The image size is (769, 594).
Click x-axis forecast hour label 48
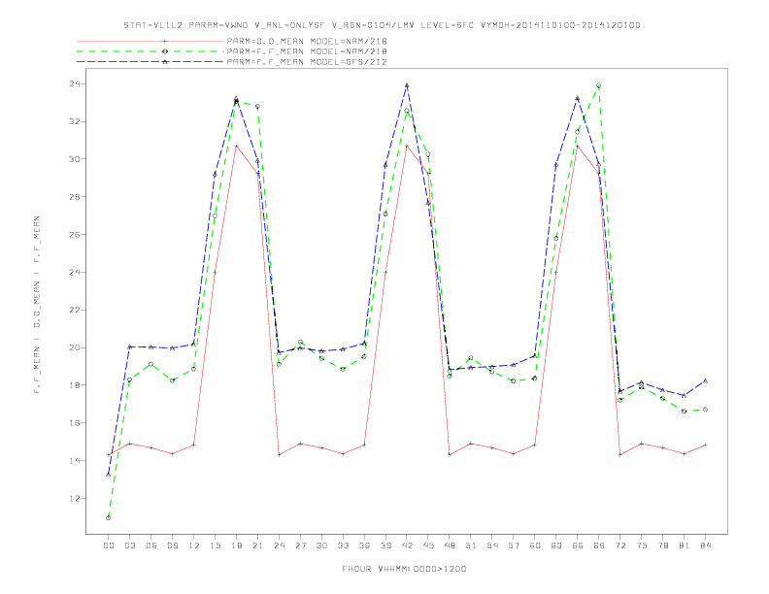(x=450, y=545)
